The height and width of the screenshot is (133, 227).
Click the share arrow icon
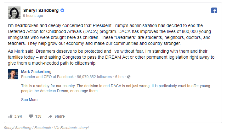[50, 116]
